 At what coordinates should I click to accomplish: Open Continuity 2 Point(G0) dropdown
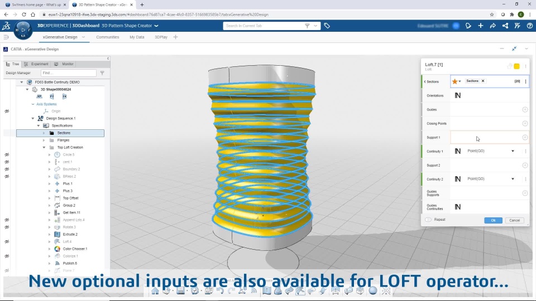click(x=513, y=179)
